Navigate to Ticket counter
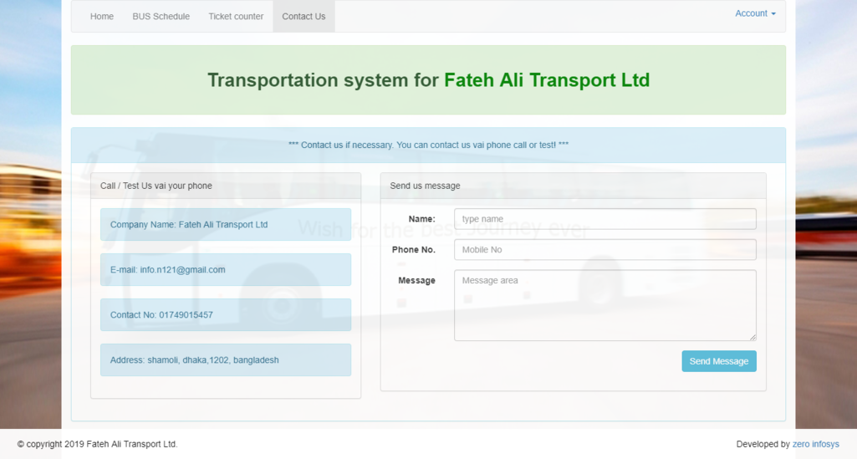This screenshot has height=459, width=857. (236, 17)
